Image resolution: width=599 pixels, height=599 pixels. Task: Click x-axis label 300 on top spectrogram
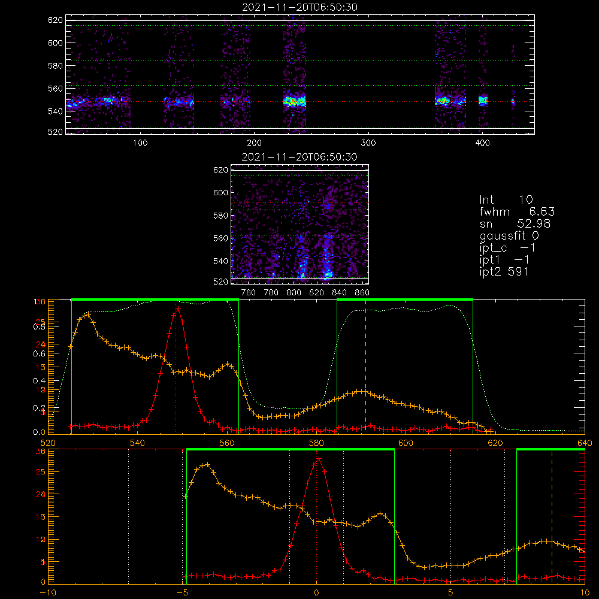point(368,143)
